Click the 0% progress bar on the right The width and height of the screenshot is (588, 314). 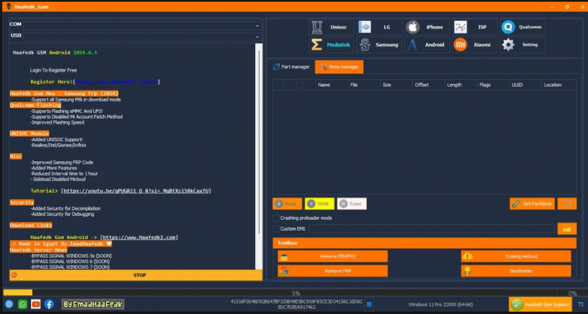(571, 293)
